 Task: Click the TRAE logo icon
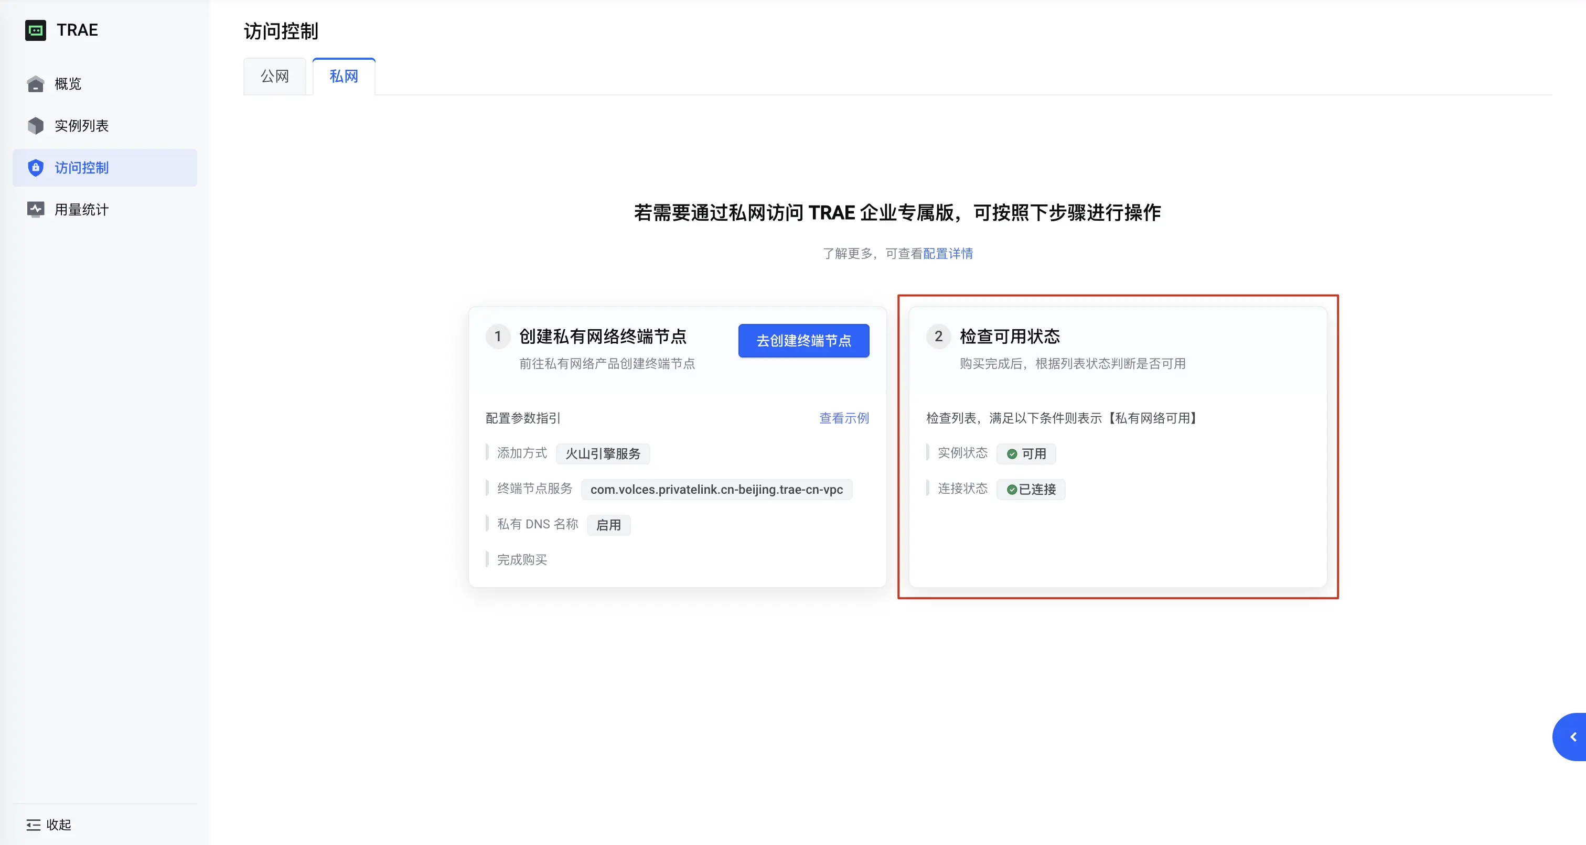35,30
